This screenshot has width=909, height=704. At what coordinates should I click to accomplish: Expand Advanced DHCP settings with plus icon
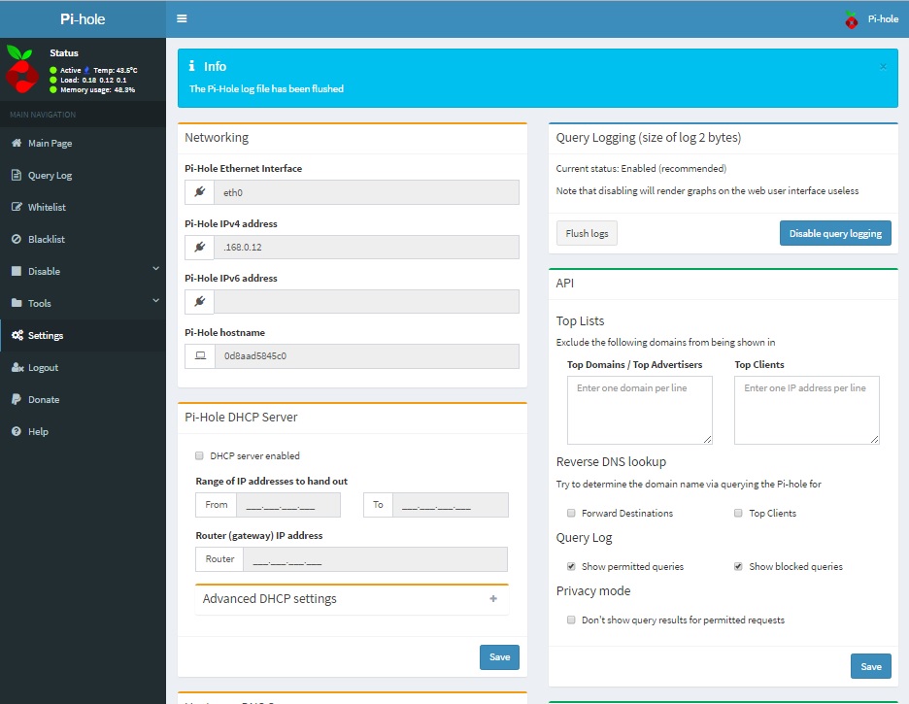pyautogui.click(x=493, y=598)
